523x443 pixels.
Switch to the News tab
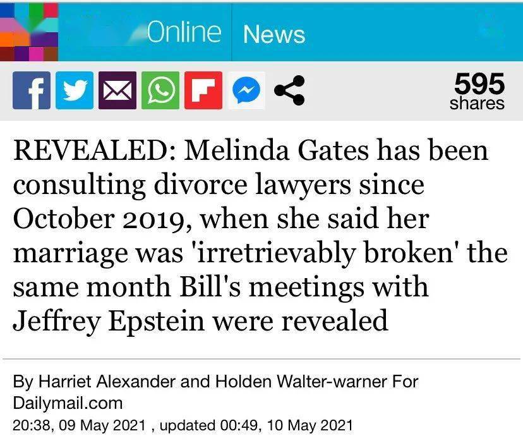pos(274,34)
